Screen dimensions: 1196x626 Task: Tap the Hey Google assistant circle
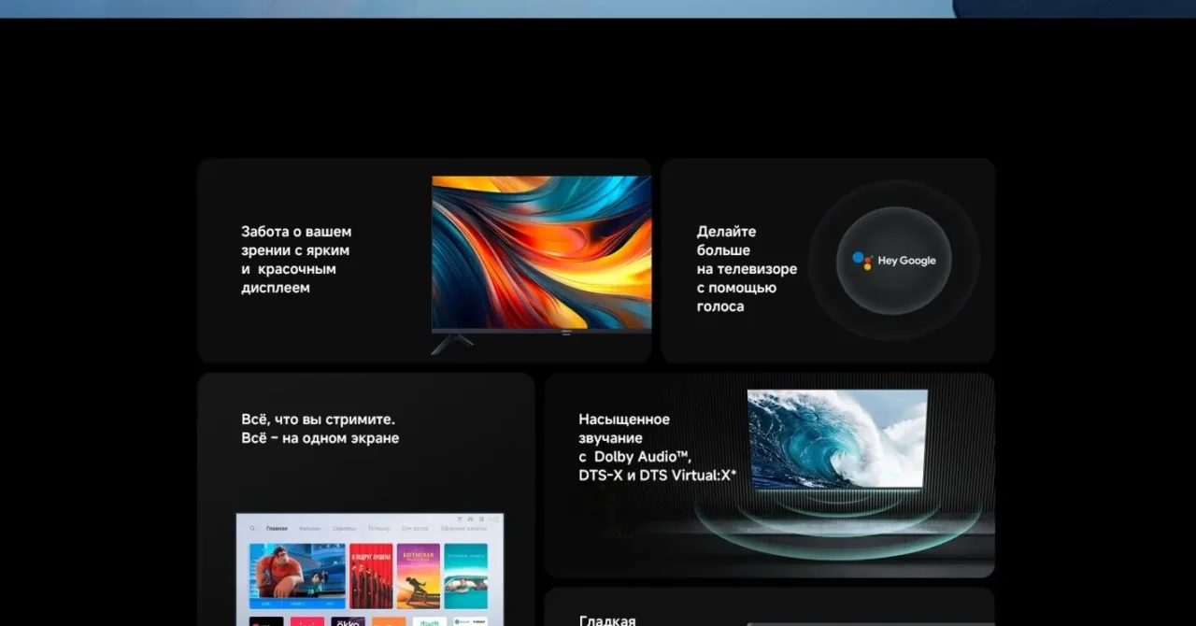click(x=893, y=260)
